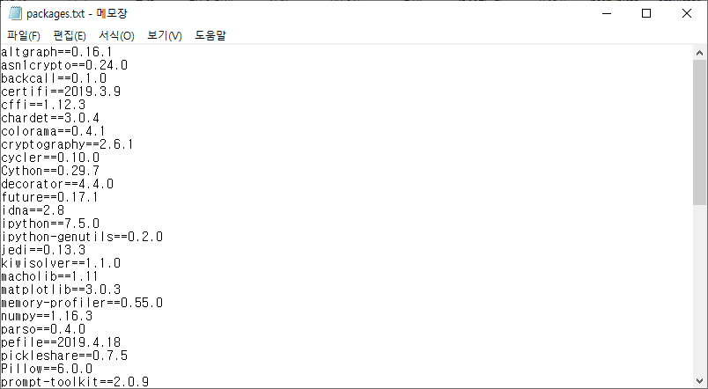Screen dimensions: 708x389
Task: Click the matplotlib==3.0.3 line
Action: tap(61, 290)
